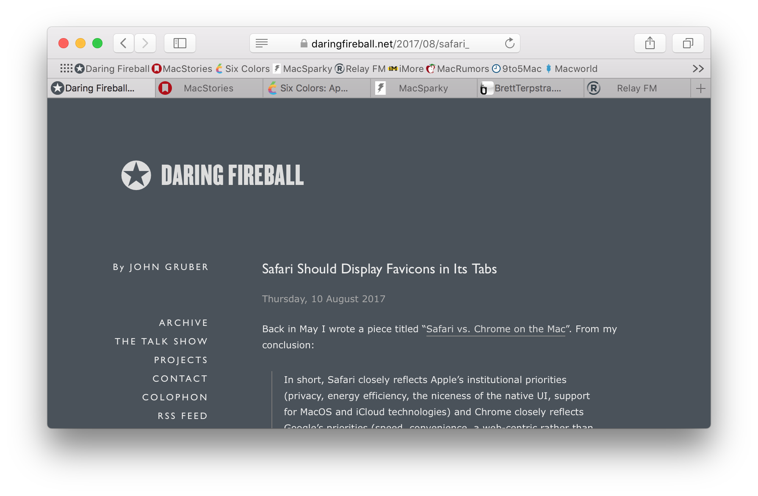This screenshot has width=758, height=496.
Task: Show all tabs overview
Action: click(x=688, y=43)
